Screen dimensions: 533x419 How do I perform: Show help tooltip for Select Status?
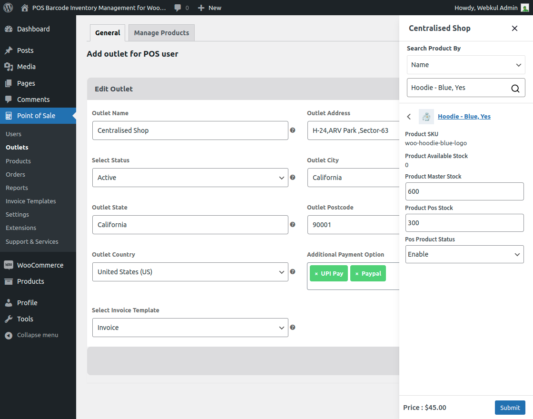point(292,178)
